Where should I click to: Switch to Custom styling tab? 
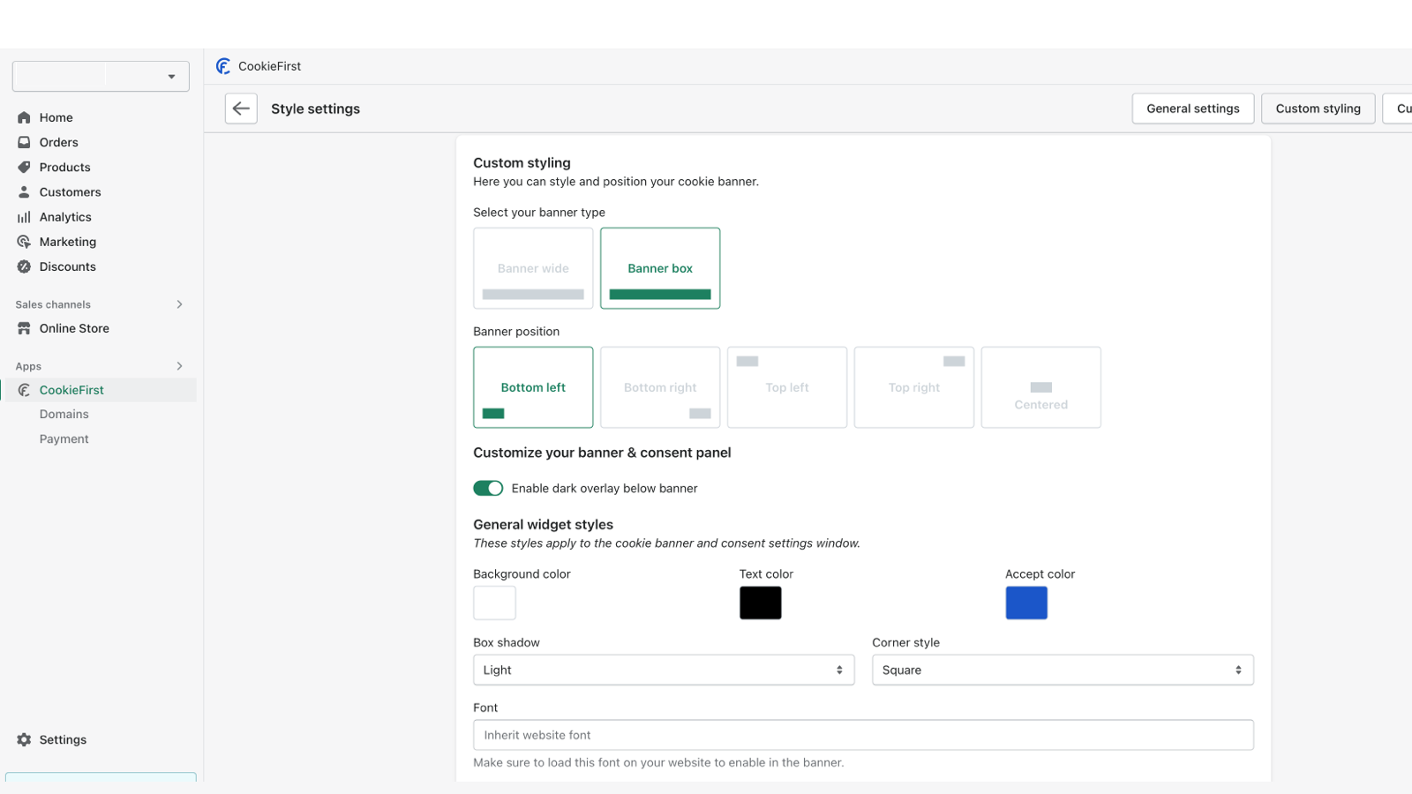pyautogui.click(x=1318, y=109)
